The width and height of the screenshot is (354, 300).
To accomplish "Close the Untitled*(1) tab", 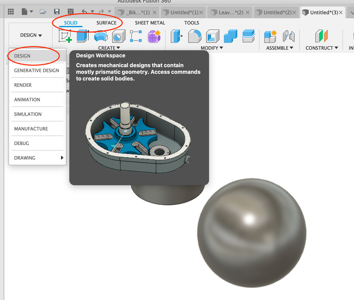I will click(201, 12).
